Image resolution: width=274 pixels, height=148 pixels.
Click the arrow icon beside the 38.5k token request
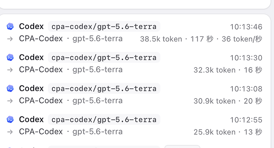point(10,39)
